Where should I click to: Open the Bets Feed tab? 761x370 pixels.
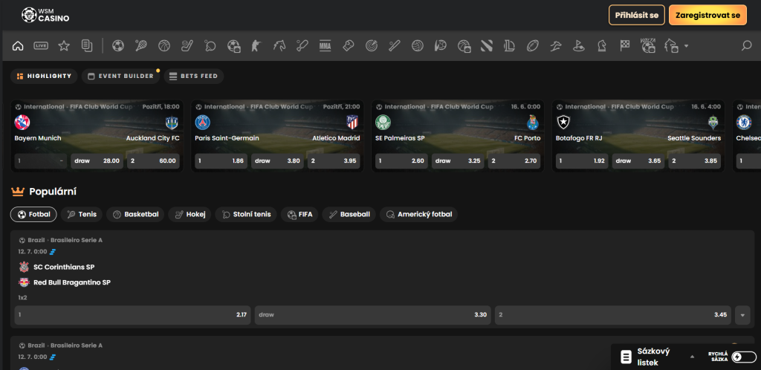click(194, 76)
